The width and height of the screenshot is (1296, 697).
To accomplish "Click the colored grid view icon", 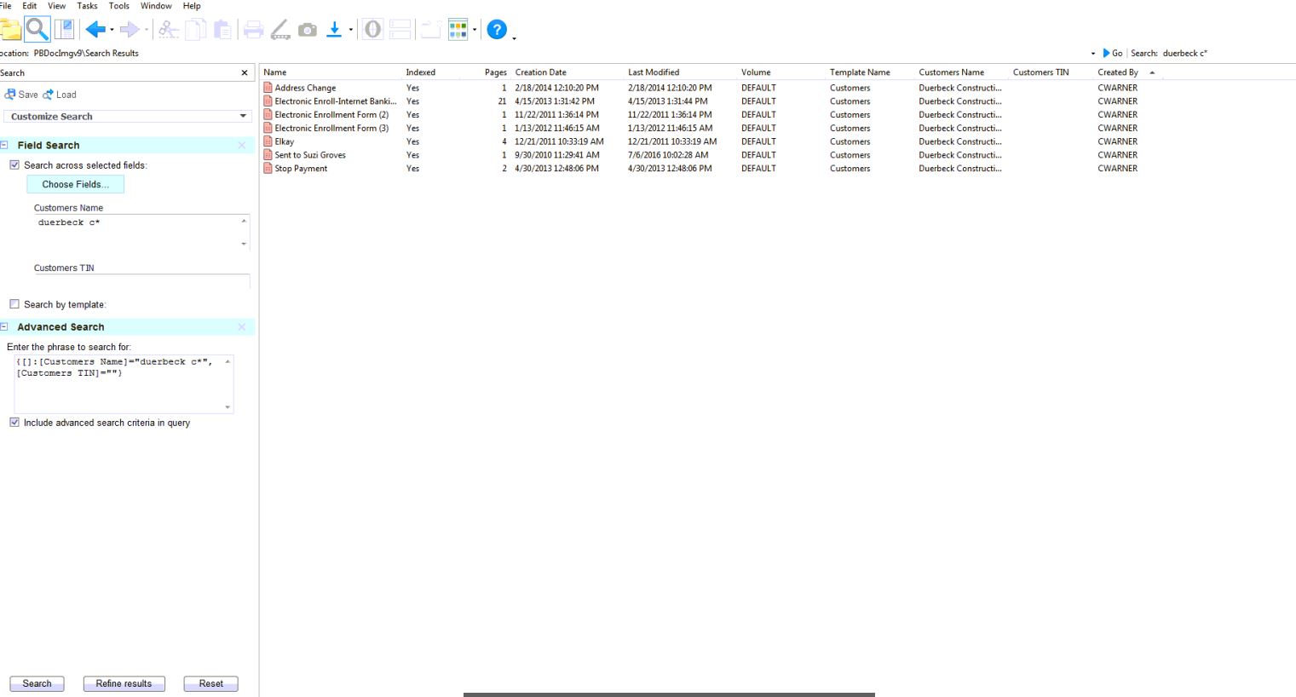I will [458, 30].
